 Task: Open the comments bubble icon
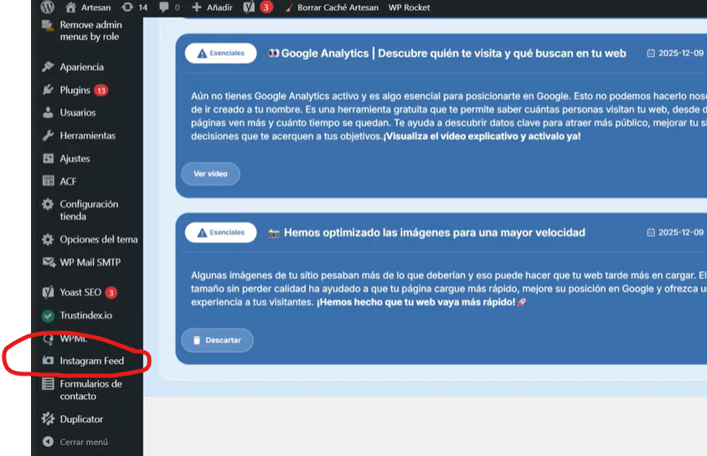pos(164,8)
